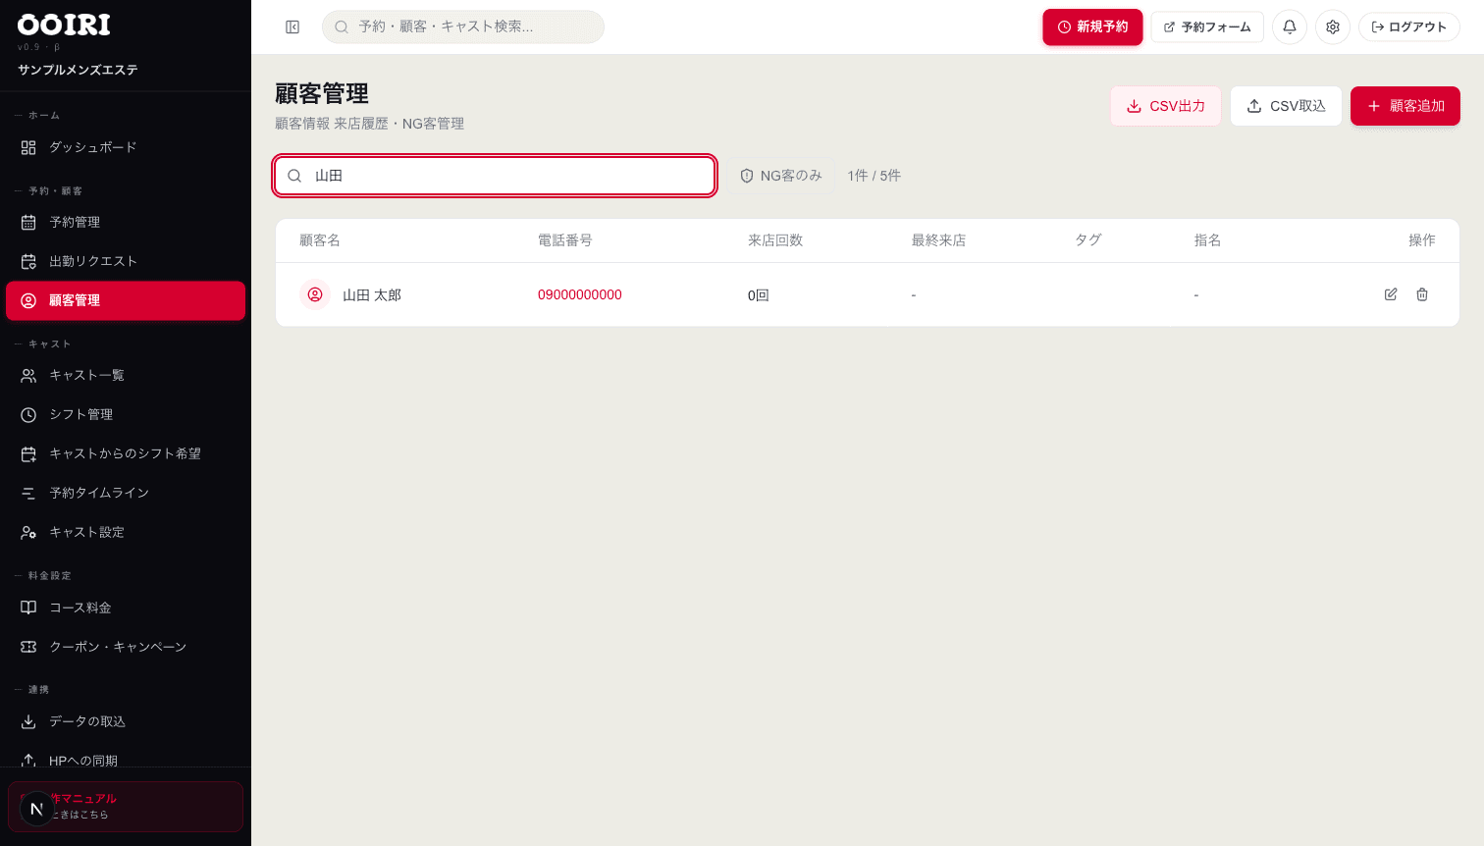This screenshot has height=846, width=1484.
Task: Collapse the sidebar panel icon
Action: [292, 27]
